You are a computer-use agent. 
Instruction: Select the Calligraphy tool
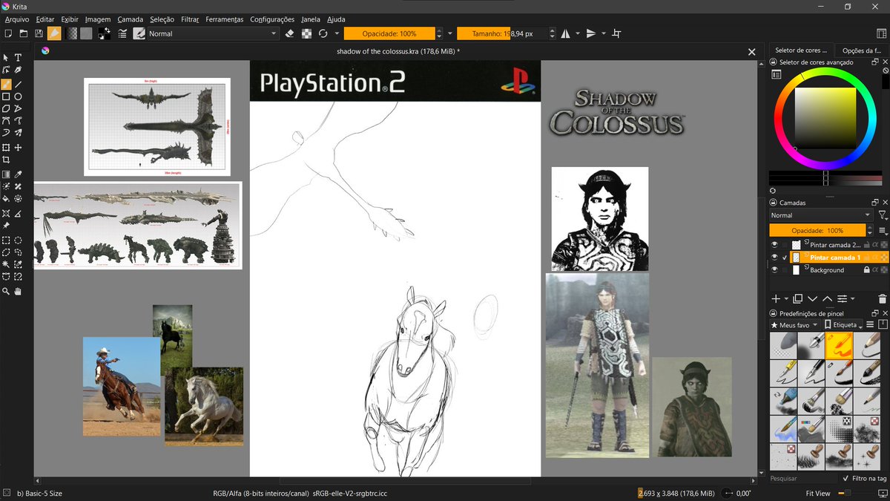coord(19,71)
